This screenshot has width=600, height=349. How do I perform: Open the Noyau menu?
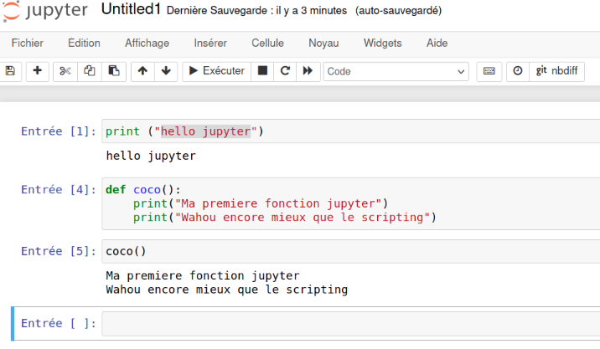pos(323,43)
